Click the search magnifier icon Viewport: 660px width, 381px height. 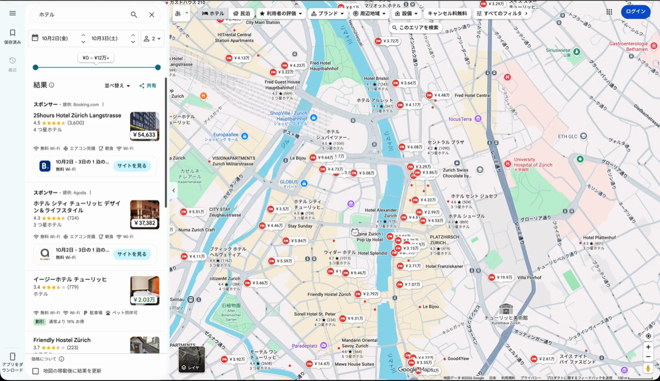click(134, 15)
